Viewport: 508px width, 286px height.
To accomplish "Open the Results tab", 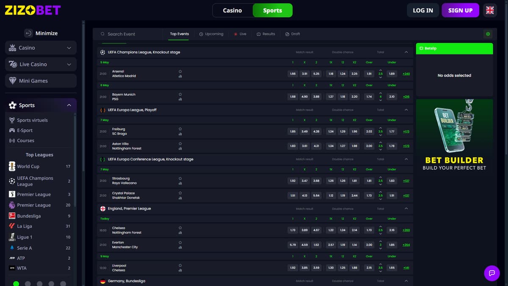I will 266,34.
